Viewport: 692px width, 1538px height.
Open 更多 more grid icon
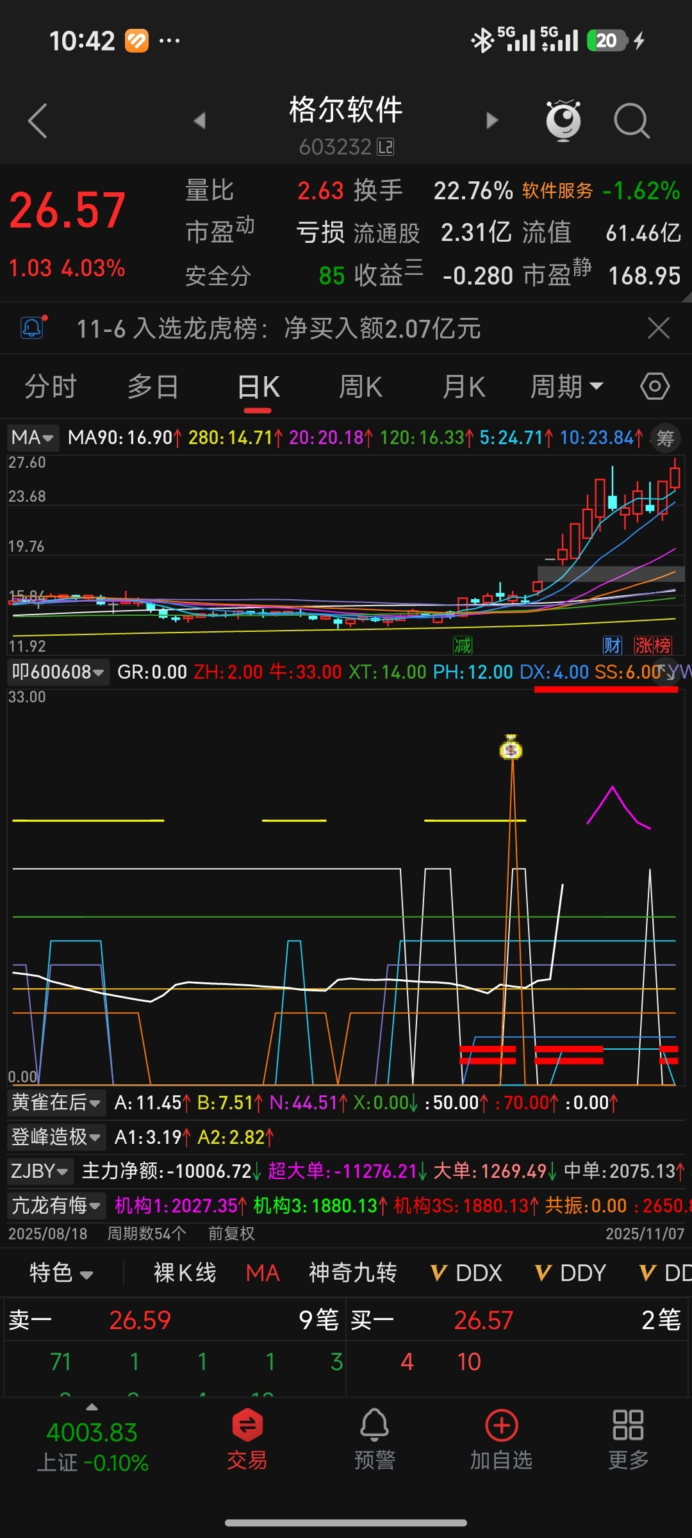[628, 1438]
